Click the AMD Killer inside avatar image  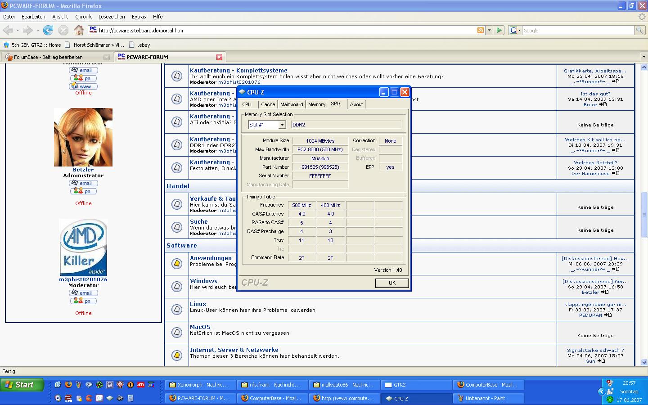point(83,247)
